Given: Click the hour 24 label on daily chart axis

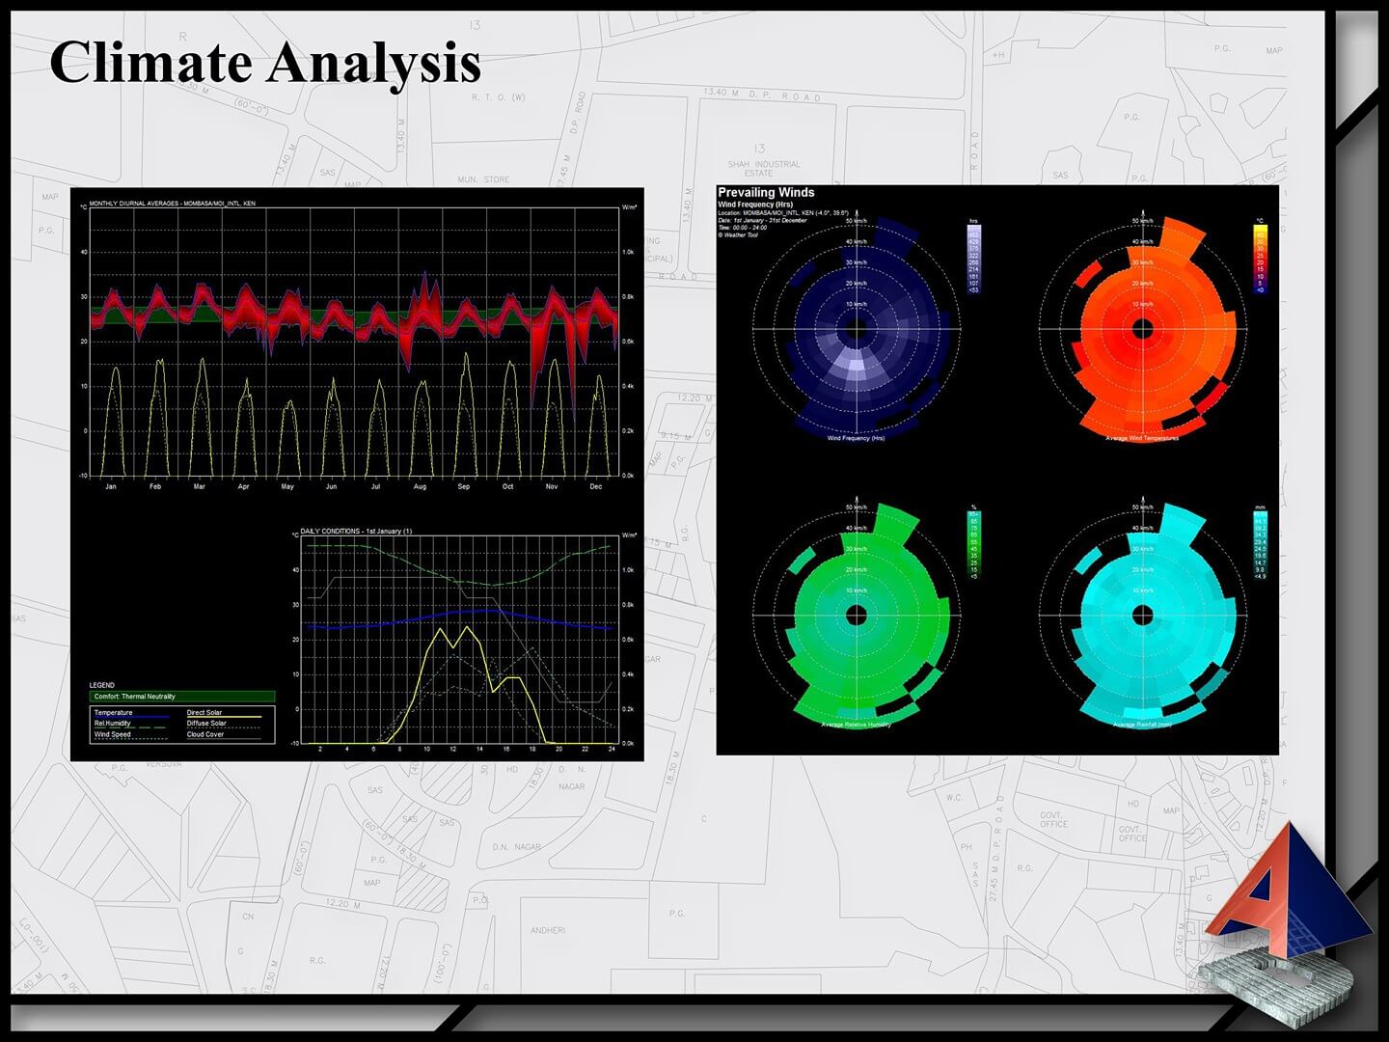Looking at the screenshot, I should click(612, 749).
